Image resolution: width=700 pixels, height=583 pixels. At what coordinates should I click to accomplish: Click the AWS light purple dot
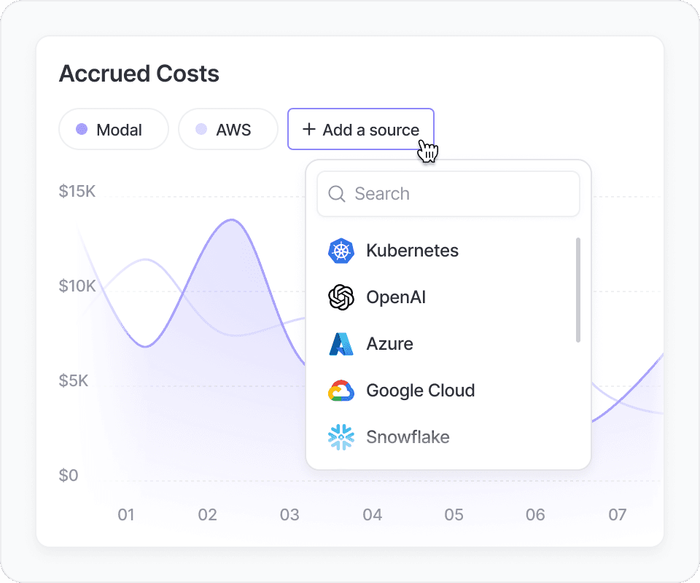coord(201,130)
